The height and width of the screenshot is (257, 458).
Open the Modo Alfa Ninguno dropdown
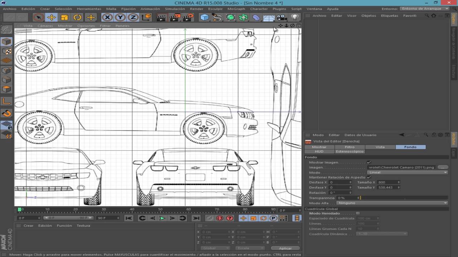click(393, 203)
